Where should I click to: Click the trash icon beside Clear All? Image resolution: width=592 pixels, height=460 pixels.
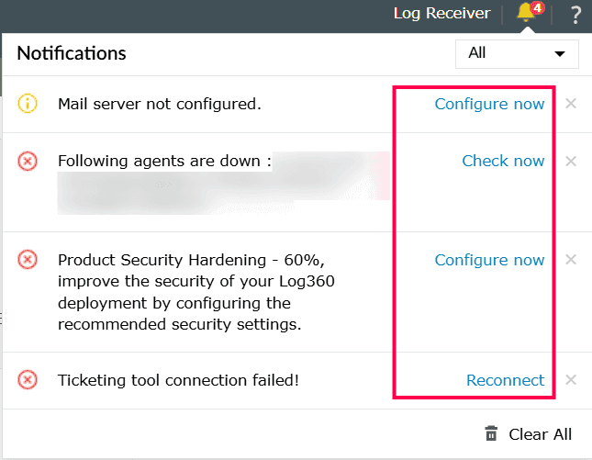coord(492,434)
